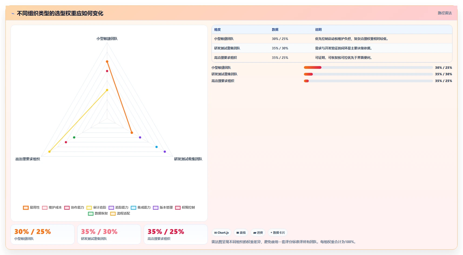
Task: Click the 表格 tag
Action: click(x=241, y=233)
